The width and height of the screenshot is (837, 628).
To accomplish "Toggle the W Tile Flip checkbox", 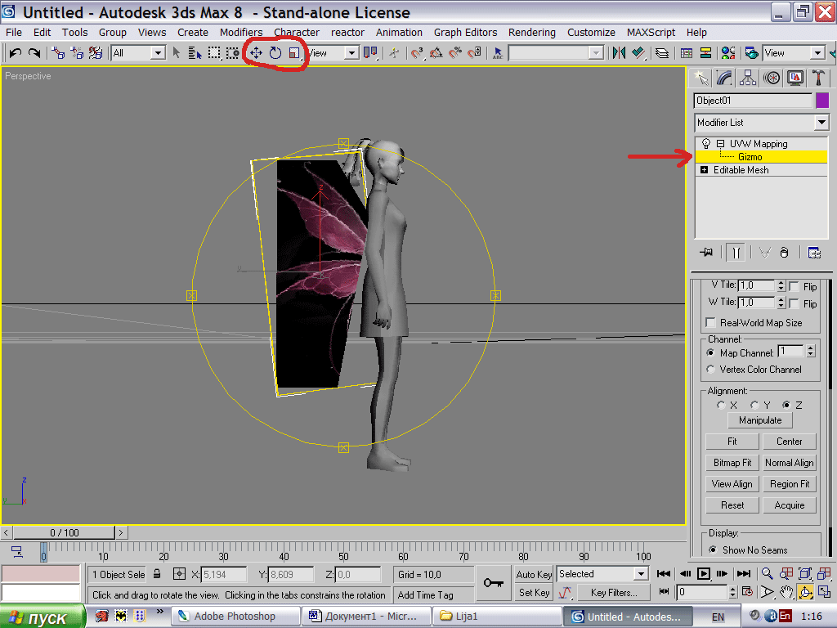I will (794, 303).
